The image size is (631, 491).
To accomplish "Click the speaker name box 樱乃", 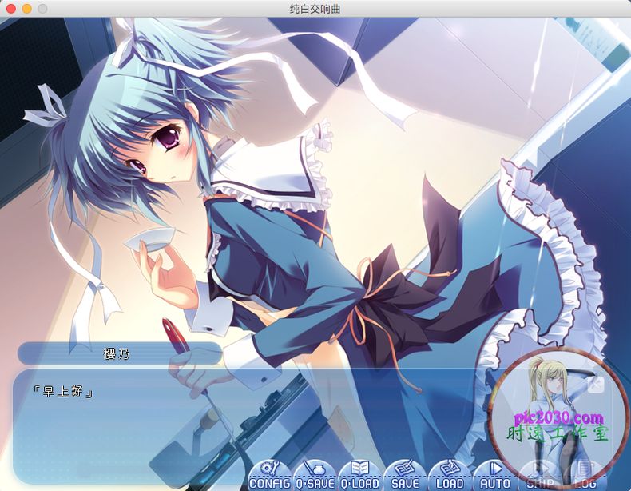I will [x=120, y=354].
